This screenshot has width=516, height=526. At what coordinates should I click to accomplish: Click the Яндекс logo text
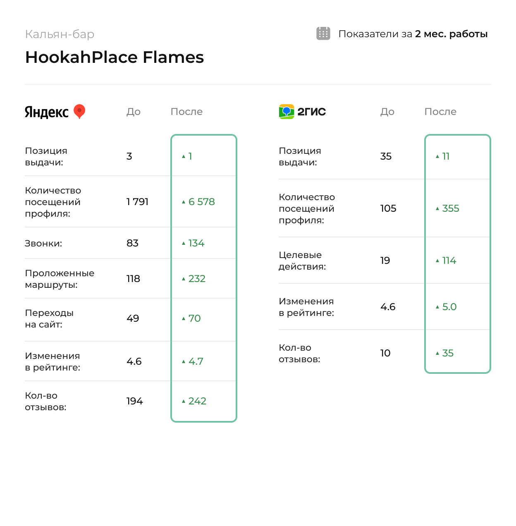[x=46, y=112]
